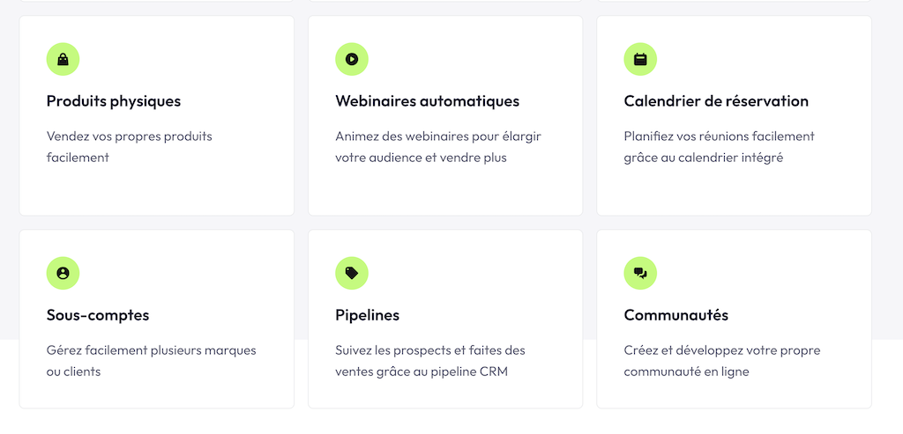
Task: Open the Webinaires automatiques heading
Action: 427,101
